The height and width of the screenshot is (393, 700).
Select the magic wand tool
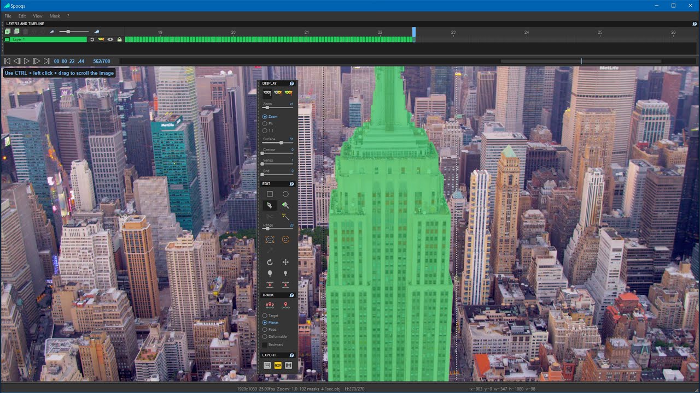coord(285,217)
